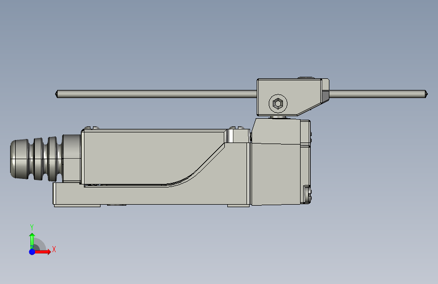
Task: Select the lever clamp block holding the rod
Action: 293,97
